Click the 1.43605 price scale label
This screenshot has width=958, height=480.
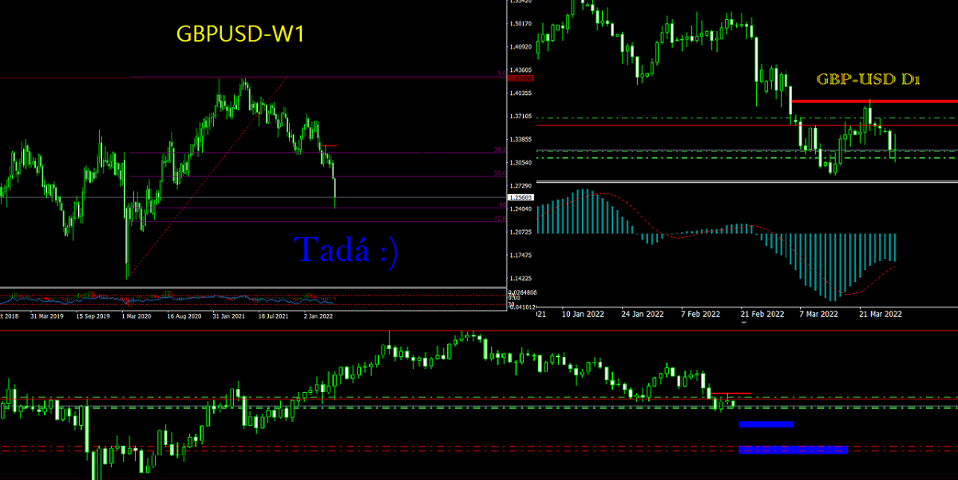pos(521,70)
